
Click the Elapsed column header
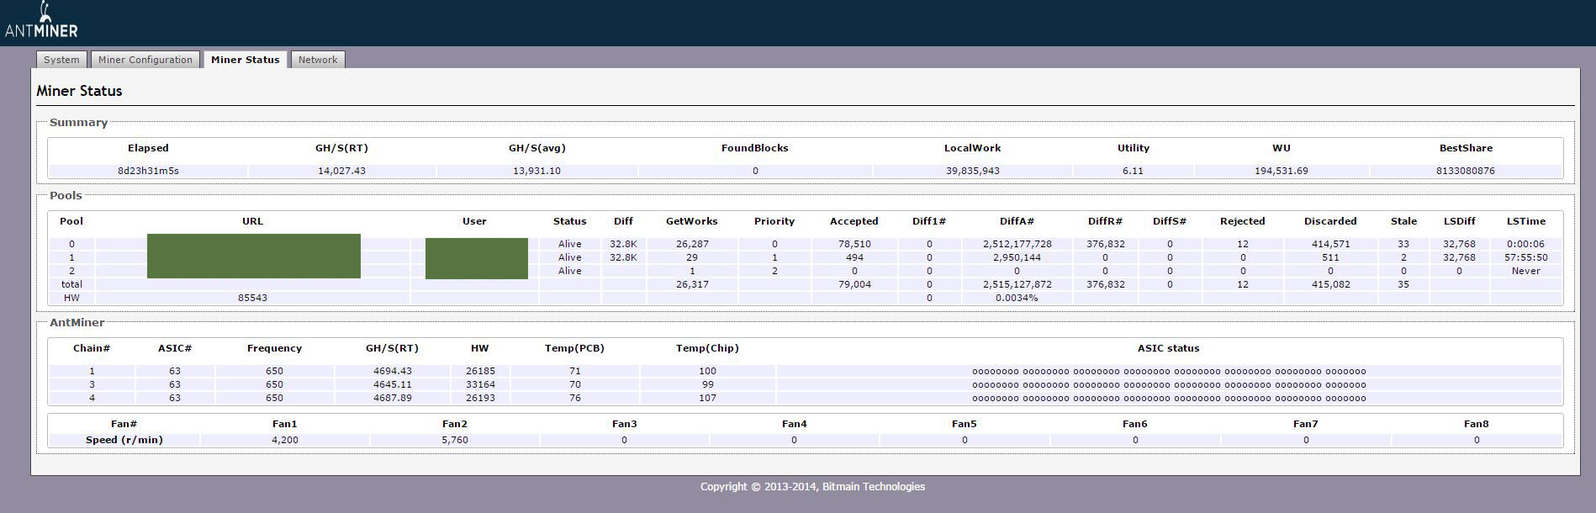148,148
